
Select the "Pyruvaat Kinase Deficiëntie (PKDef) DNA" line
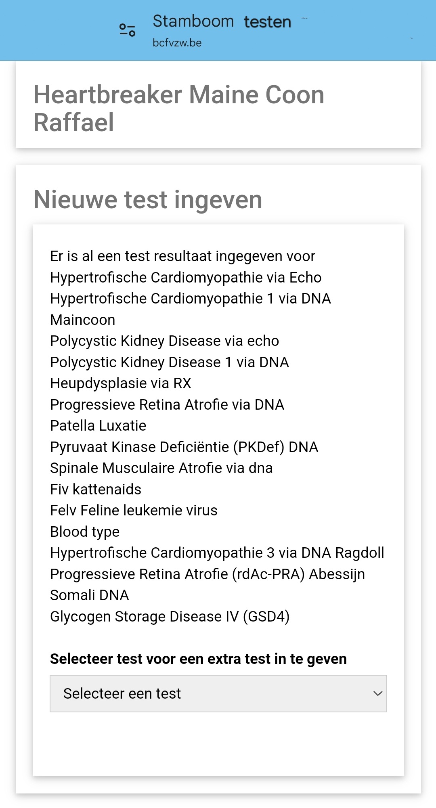184,447
